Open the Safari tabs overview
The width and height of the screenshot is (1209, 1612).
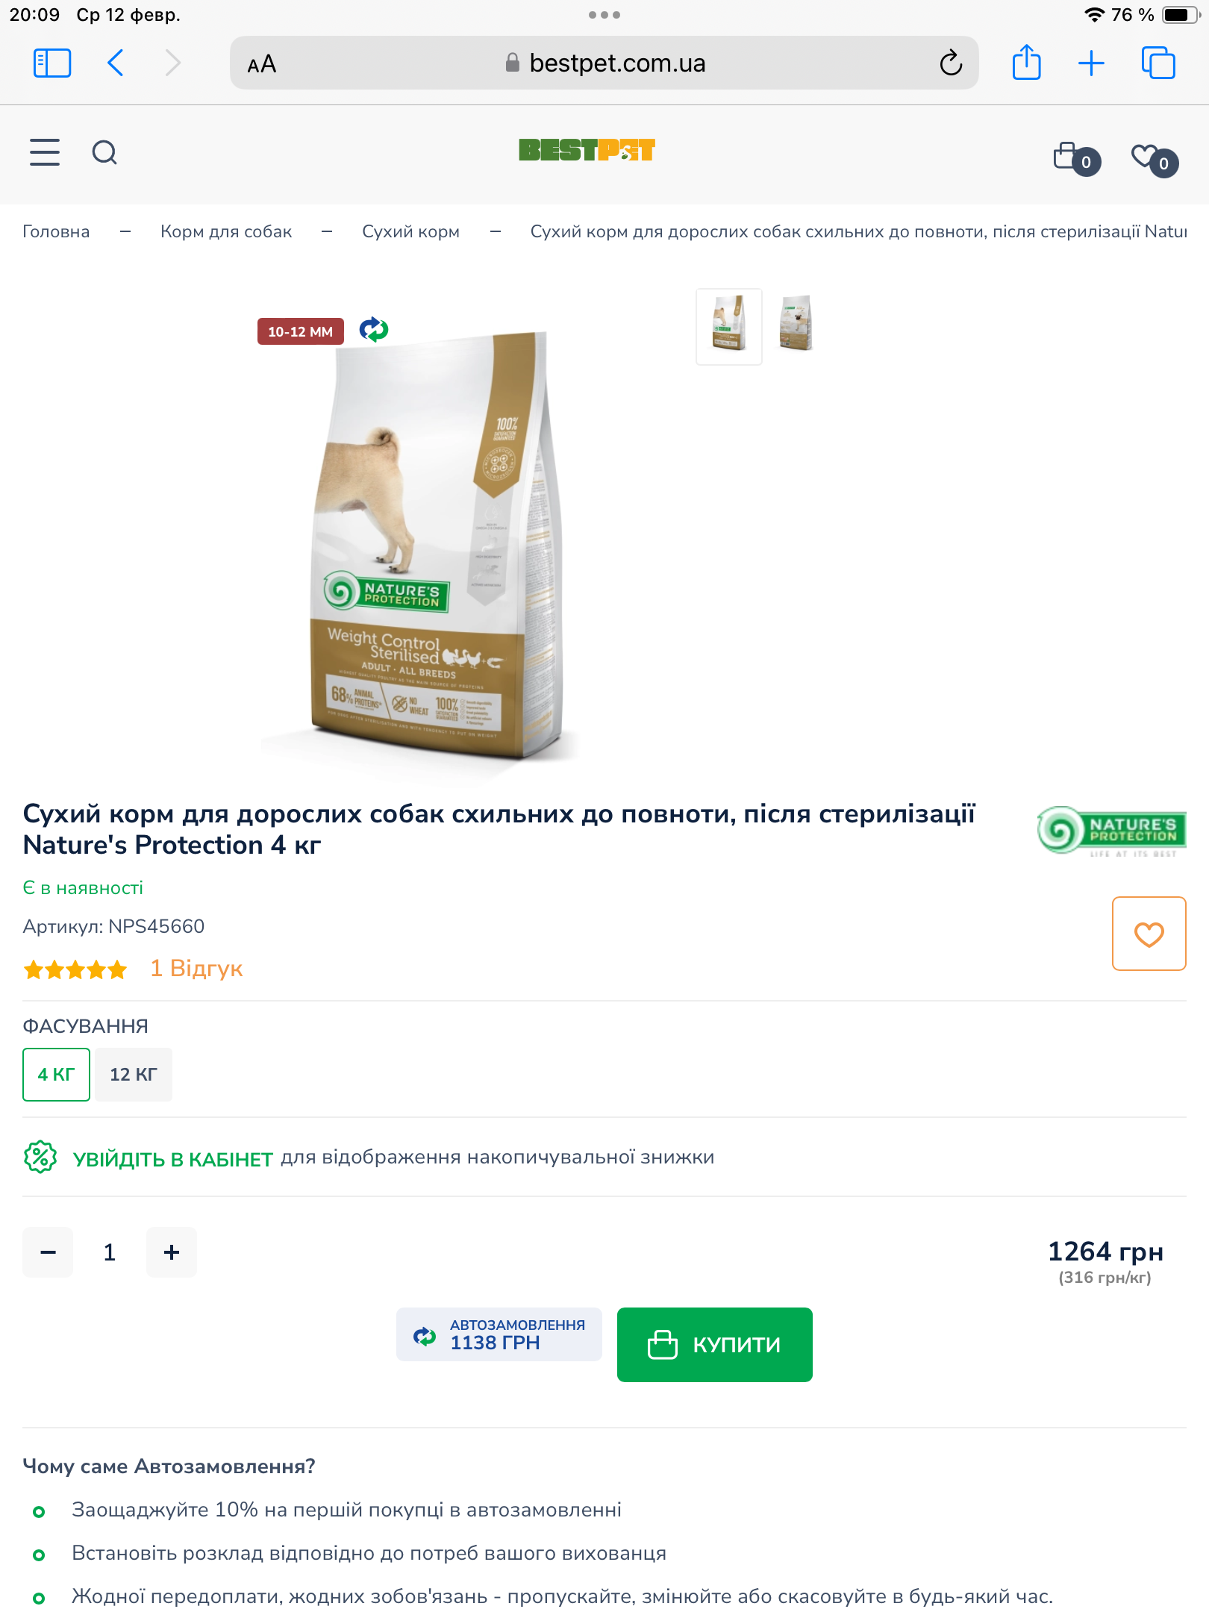click(x=1158, y=63)
